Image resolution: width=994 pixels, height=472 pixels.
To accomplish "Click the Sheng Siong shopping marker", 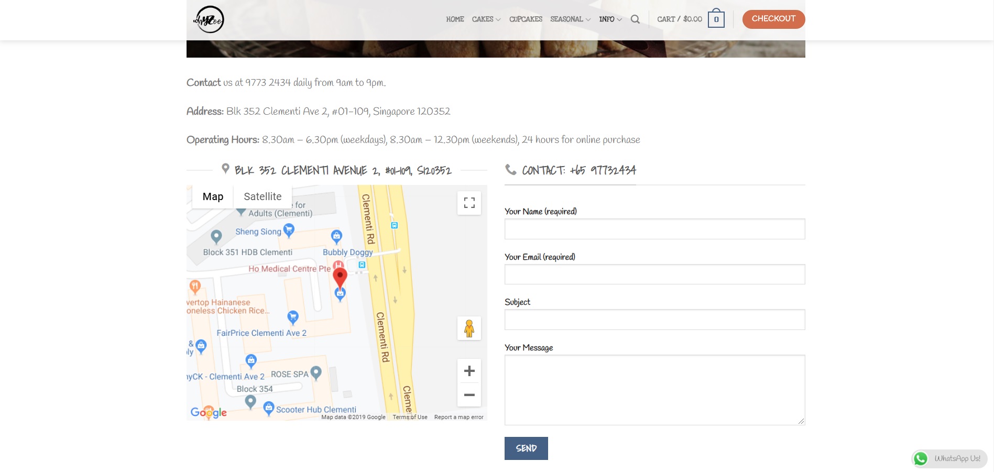I will coord(289,230).
